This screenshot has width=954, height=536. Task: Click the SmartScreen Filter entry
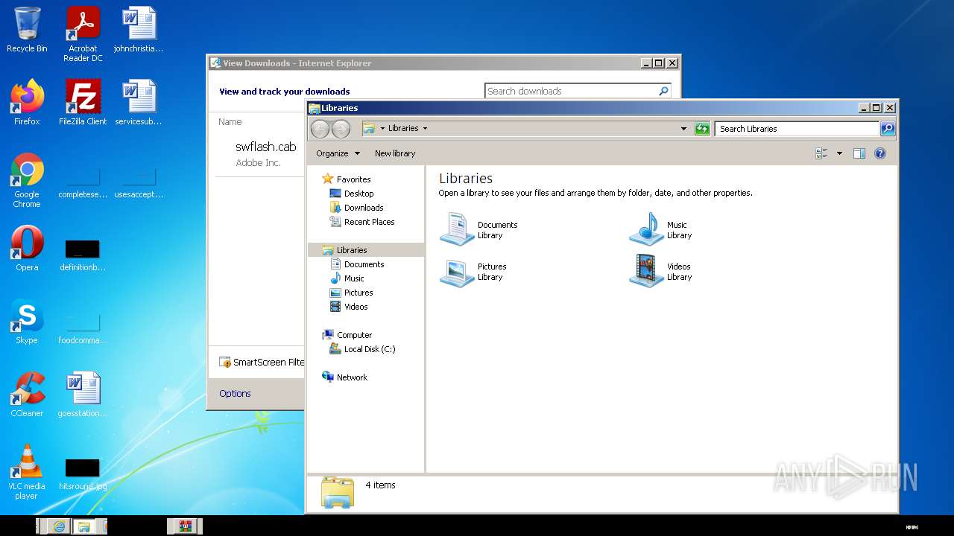tap(262, 363)
